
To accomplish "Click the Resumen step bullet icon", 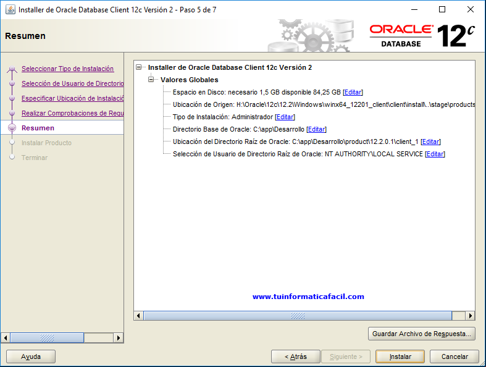I will (12, 128).
